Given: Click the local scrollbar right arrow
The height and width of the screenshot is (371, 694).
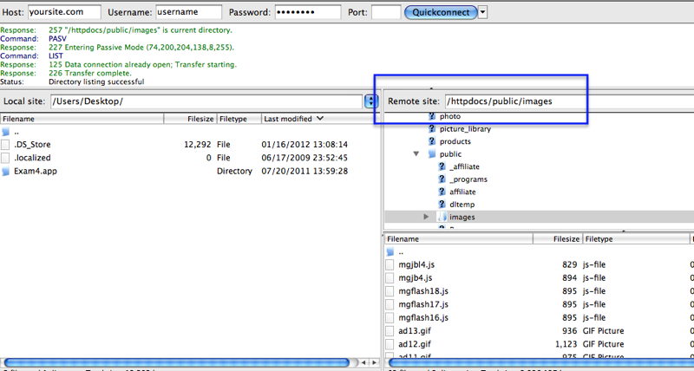Looking at the screenshot, I should (x=375, y=362).
